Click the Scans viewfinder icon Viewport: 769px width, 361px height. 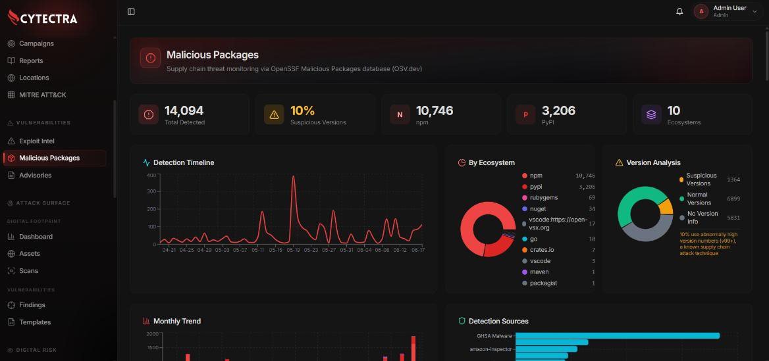(11, 271)
